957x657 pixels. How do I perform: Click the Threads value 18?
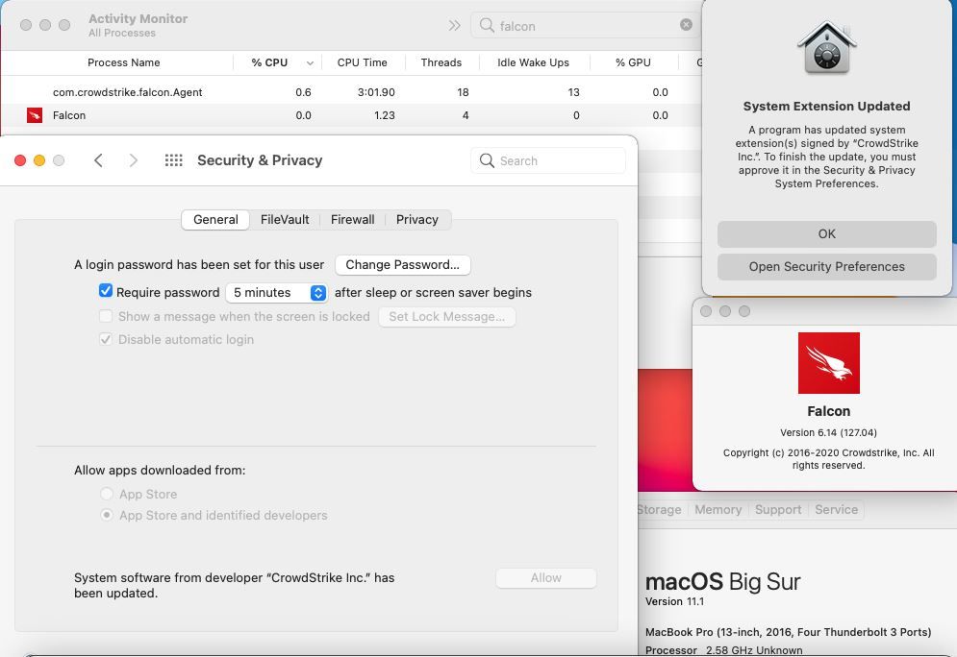(464, 92)
